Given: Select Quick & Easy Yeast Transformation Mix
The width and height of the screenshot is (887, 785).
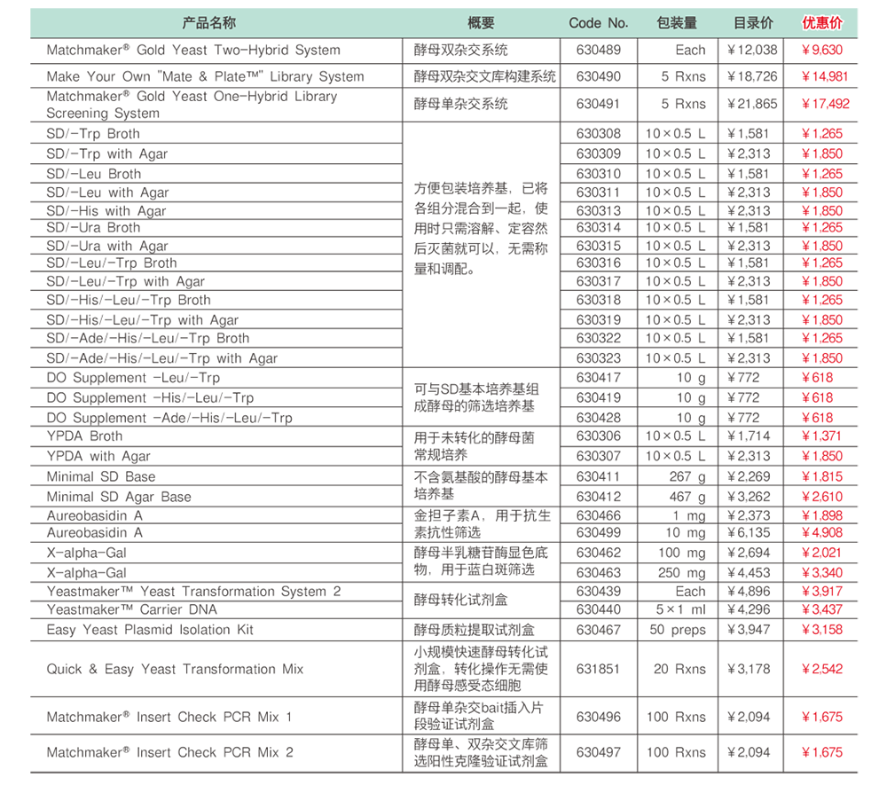Looking at the screenshot, I should coord(175,670).
